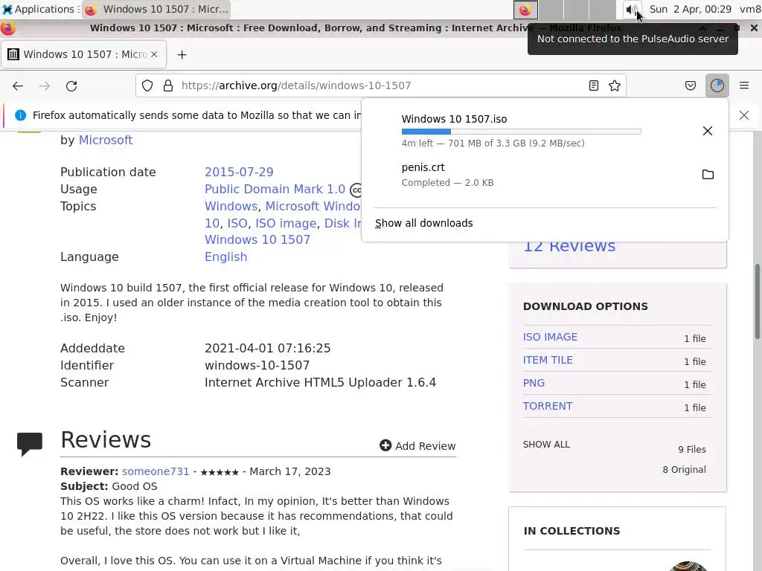762x571 pixels.
Task: Click the Internet Archive HTML5 Uploader 1.6.4 text
Action: [x=320, y=383]
